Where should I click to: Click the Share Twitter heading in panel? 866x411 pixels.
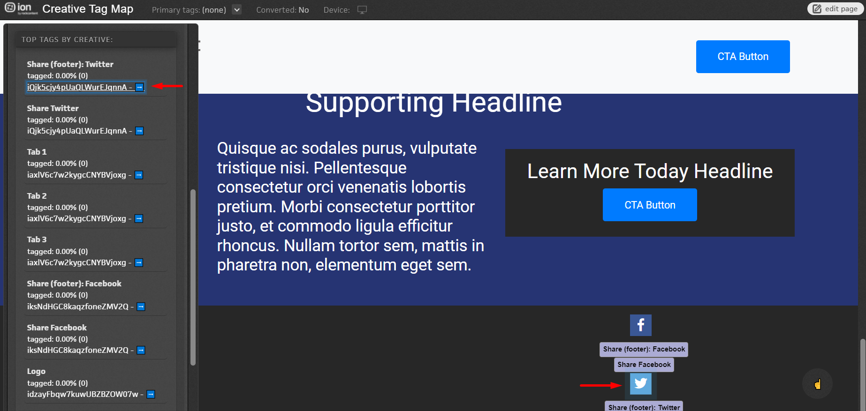tap(53, 108)
